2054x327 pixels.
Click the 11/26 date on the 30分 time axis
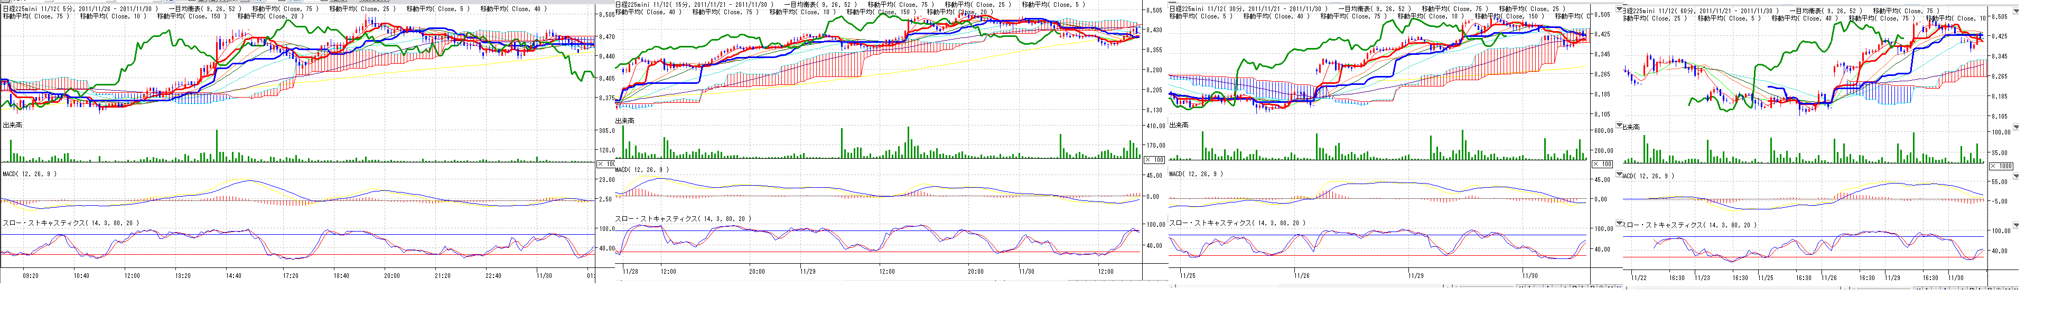(1301, 276)
